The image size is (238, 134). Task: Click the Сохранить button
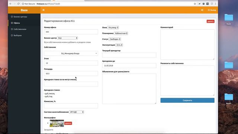click(x=187, y=100)
